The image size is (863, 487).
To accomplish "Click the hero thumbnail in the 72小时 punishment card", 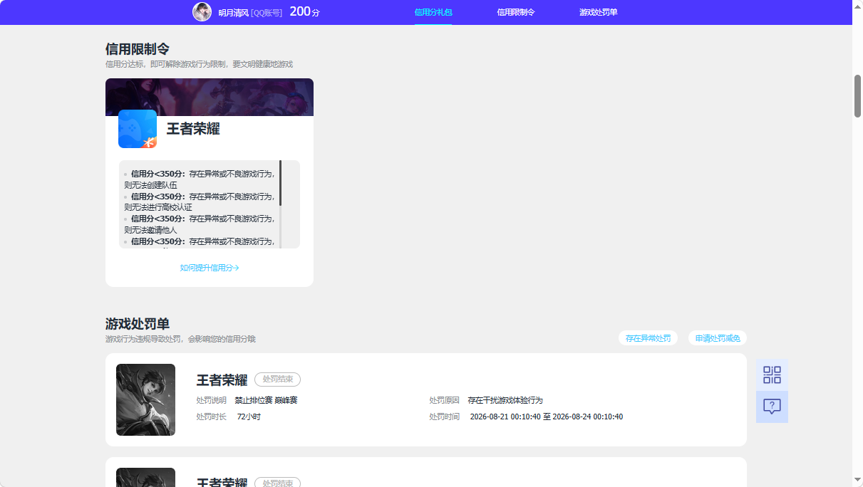I will coord(145,400).
